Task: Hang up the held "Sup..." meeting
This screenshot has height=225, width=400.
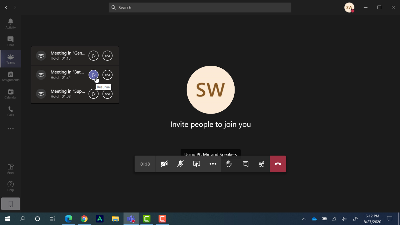Action: pos(107,94)
